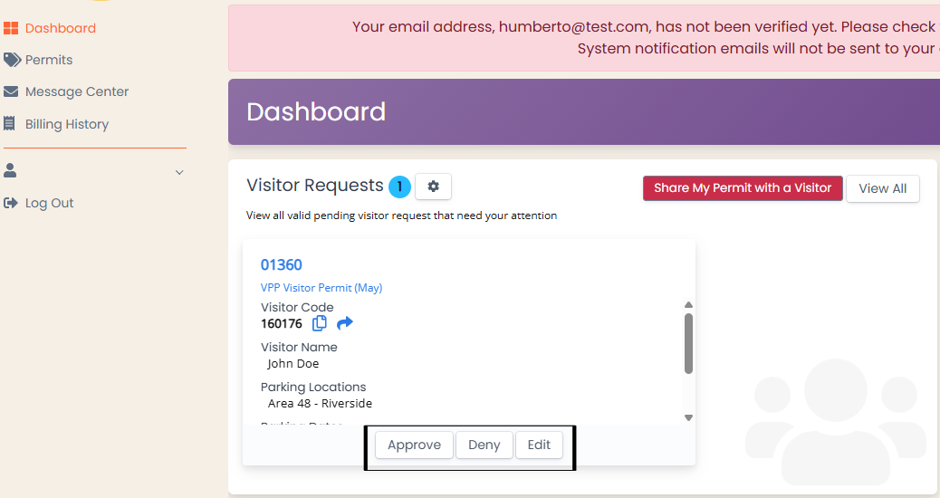This screenshot has width=940, height=498.
Task: Click the scrollbar down arrow in request card
Action: pyautogui.click(x=689, y=417)
